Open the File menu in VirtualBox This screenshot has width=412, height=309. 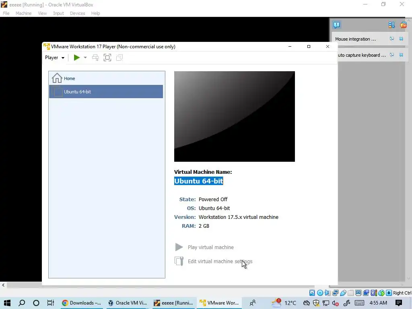(6, 13)
